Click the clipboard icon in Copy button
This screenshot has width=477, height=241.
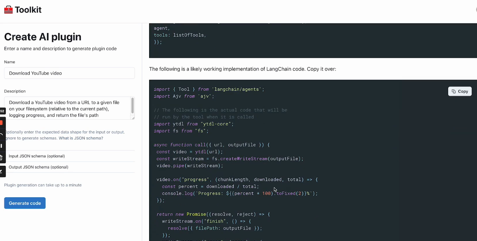pos(454,91)
